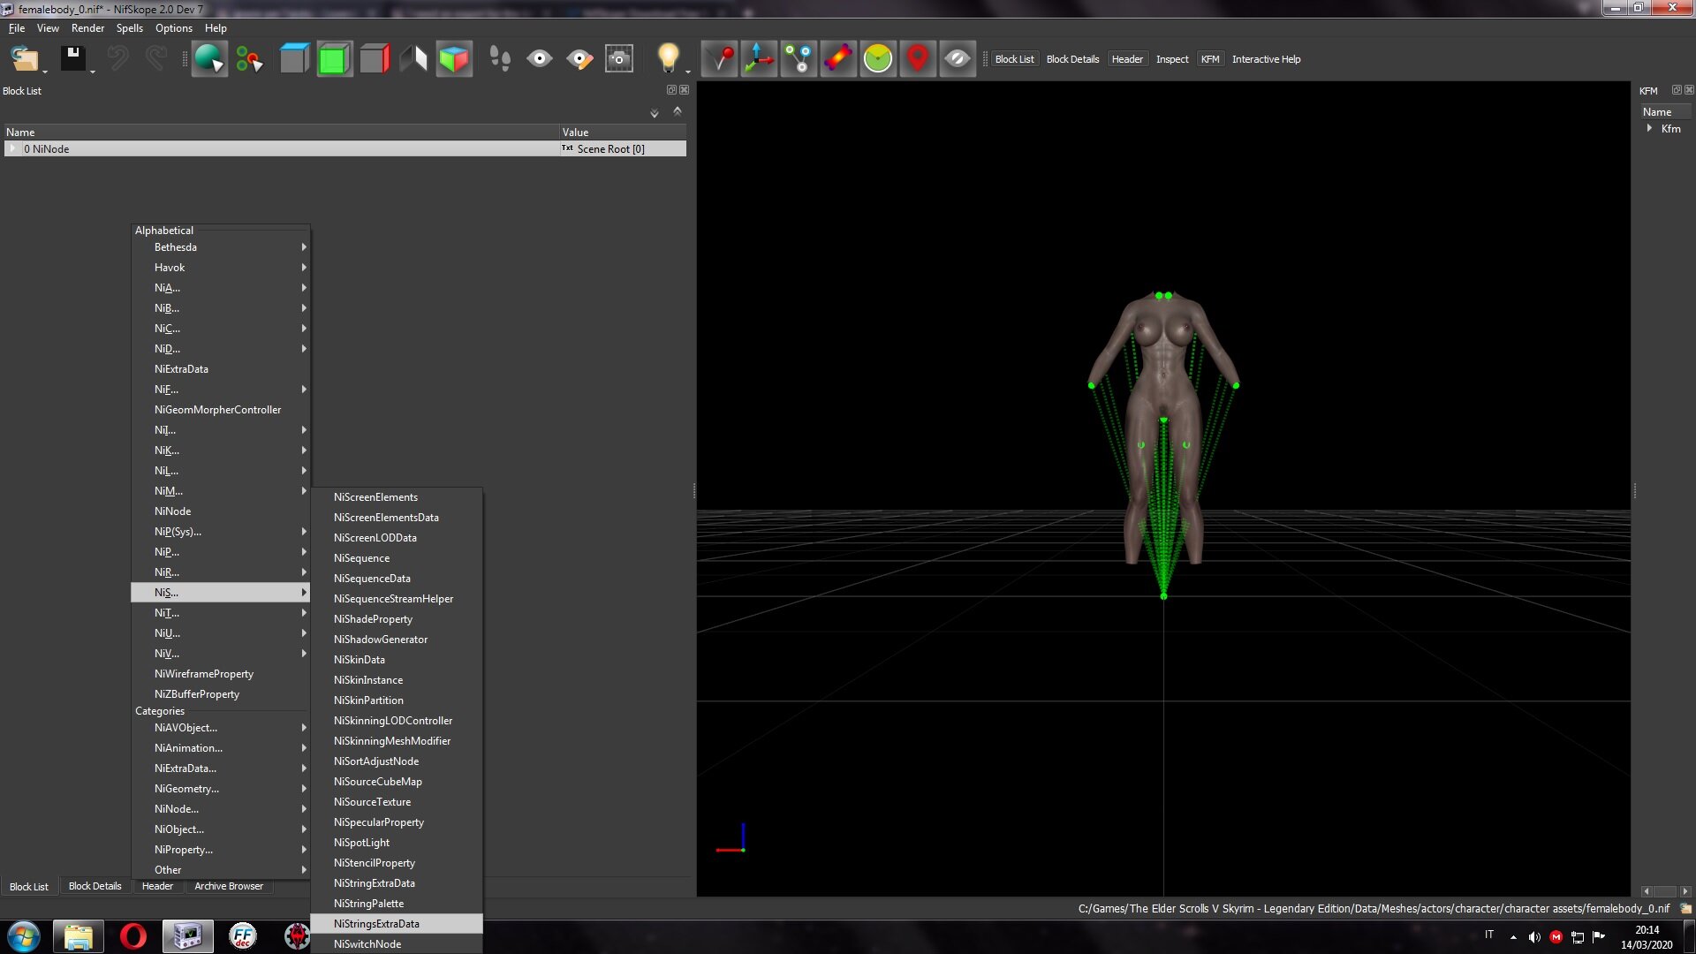Image resolution: width=1696 pixels, height=954 pixels.
Task: Open the light bulb dropdown arrow
Action: point(687,71)
